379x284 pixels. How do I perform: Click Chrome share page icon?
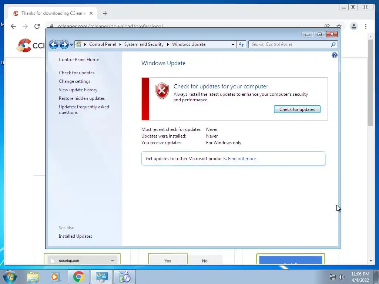point(327,26)
